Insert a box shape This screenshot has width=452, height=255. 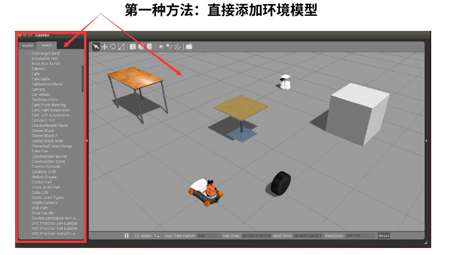(133, 46)
